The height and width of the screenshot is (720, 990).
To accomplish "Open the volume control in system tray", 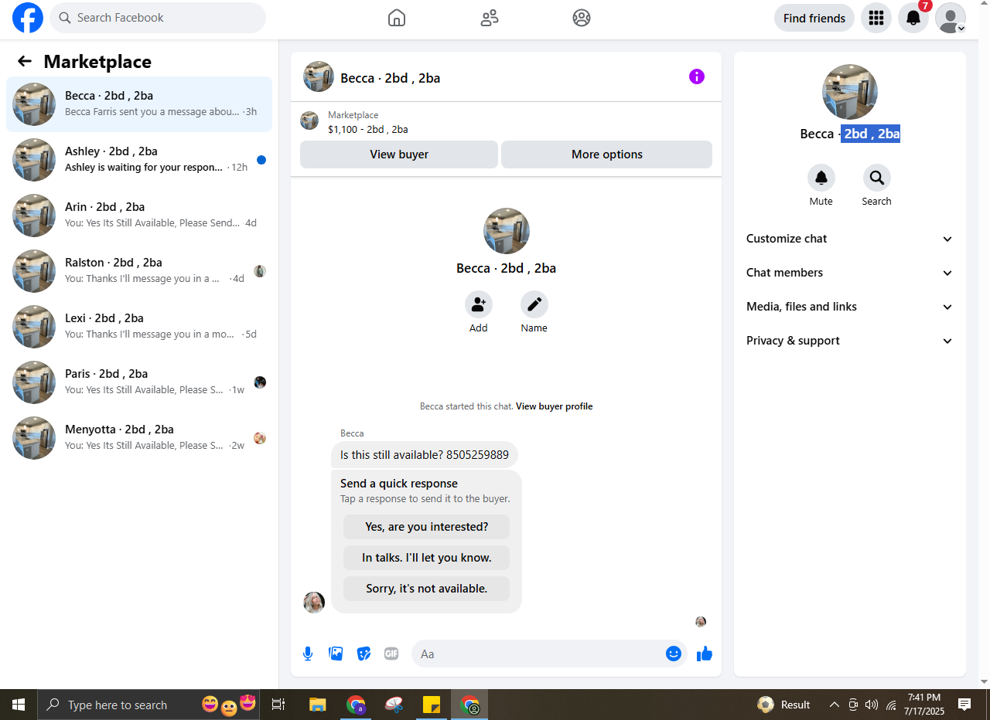I will click(x=872, y=705).
